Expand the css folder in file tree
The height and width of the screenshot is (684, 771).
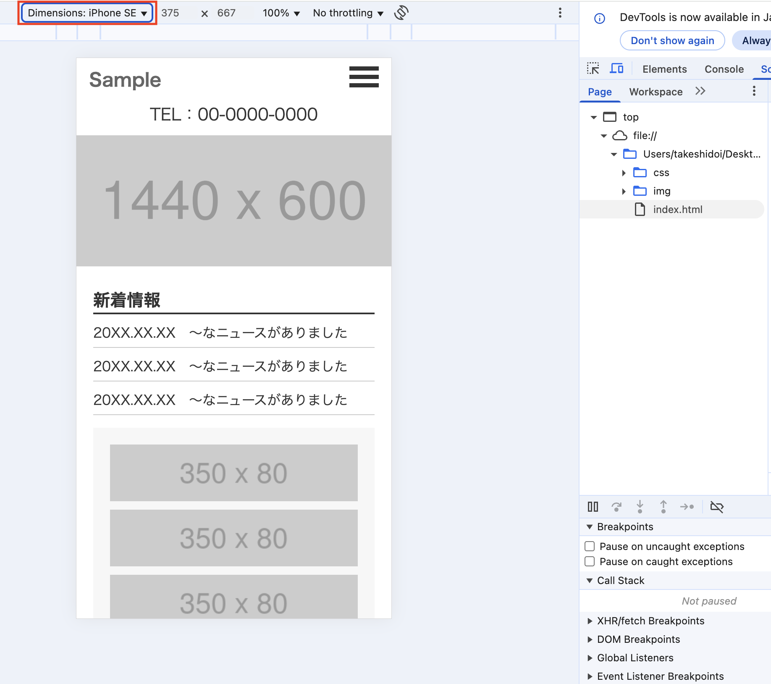pos(624,173)
